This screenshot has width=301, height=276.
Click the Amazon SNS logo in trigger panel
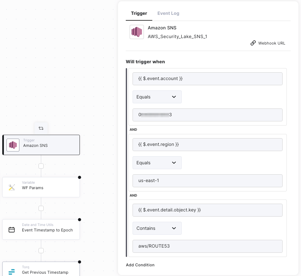click(136, 32)
